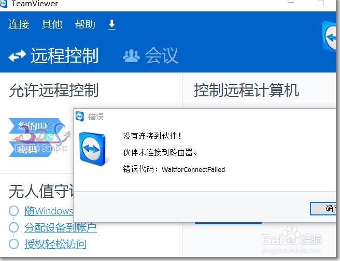Image resolution: width=340 pixels, height=261 pixels.
Task: Click the 伙伴未连接到路由器 message
Action: [x=160, y=152]
